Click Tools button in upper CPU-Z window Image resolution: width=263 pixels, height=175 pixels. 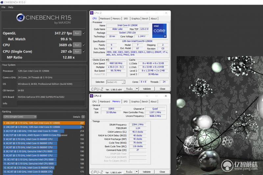click(x=130, y=89)
